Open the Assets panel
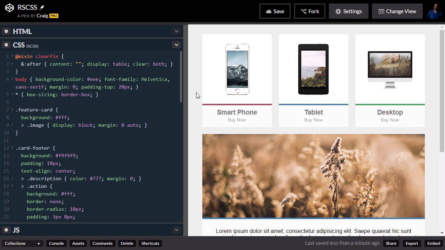 [x=78, y=243]
